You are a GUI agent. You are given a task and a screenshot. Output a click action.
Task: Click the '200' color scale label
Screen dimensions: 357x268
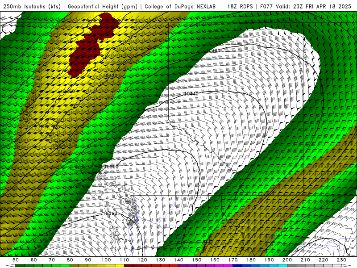[x=287, y=260]
